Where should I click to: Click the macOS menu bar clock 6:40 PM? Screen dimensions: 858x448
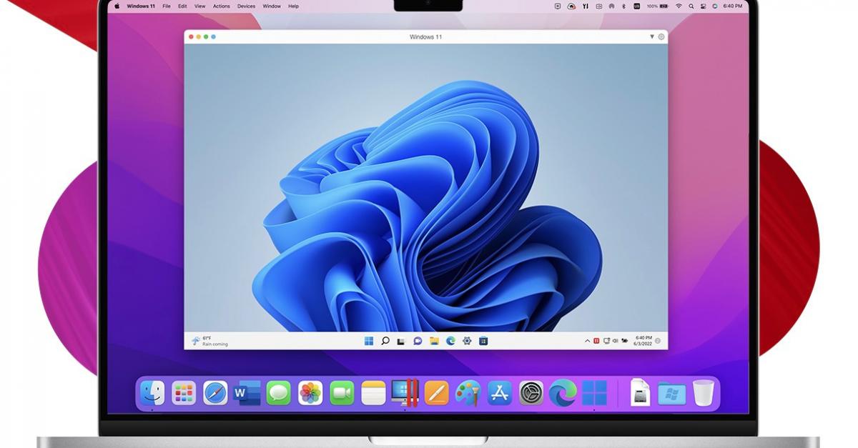pyautogui.click(x=733, y=6)
